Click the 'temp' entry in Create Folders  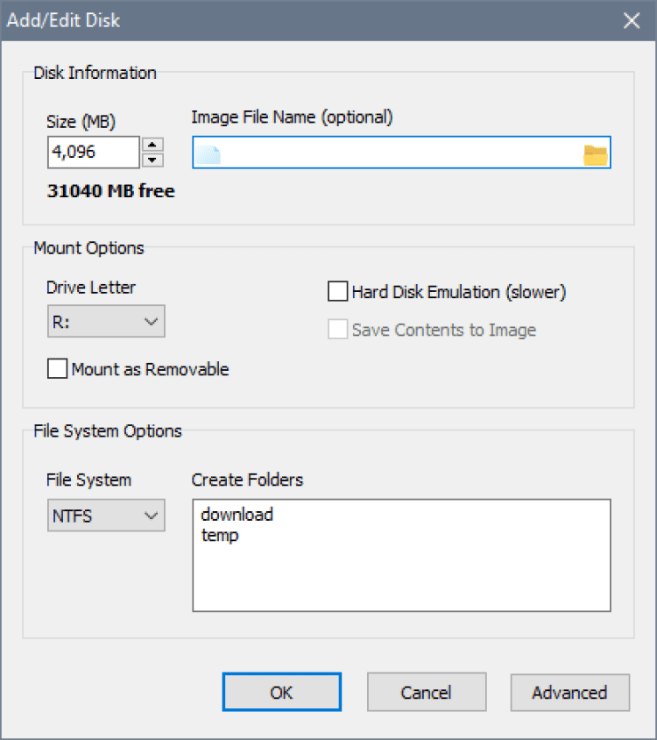click(220, 535)
